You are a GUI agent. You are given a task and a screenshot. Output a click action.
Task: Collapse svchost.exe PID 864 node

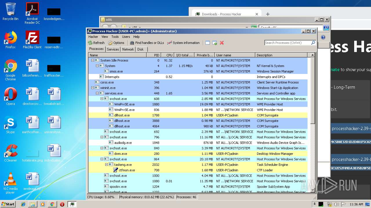click(102, 159)
